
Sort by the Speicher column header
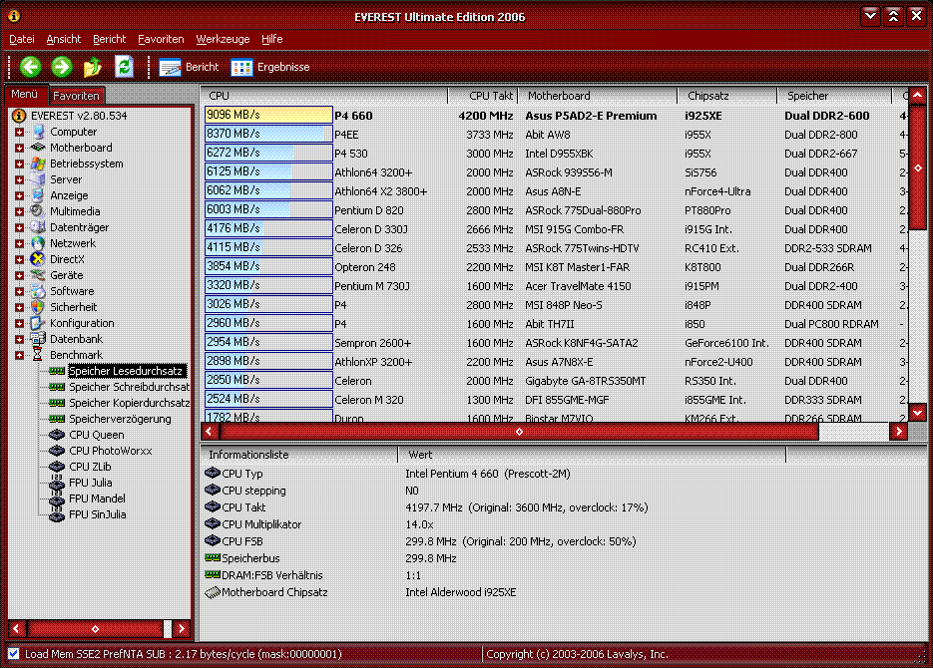click(x=834, y=95)
